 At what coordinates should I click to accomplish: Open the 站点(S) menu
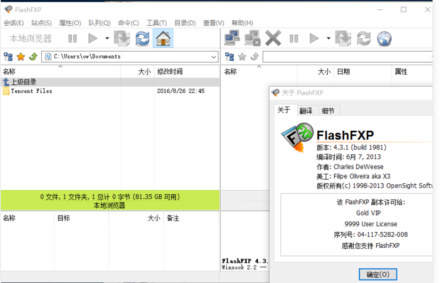[x=41, y=23]
